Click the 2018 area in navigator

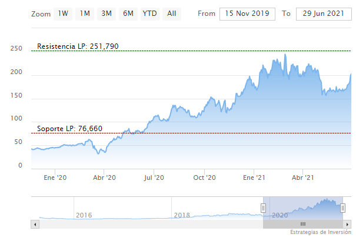[182, 215]
